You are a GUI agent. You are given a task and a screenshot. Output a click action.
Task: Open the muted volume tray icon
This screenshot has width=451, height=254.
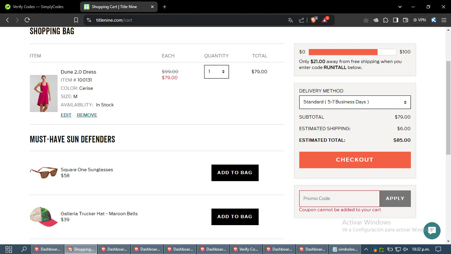[x=406, y=249]
